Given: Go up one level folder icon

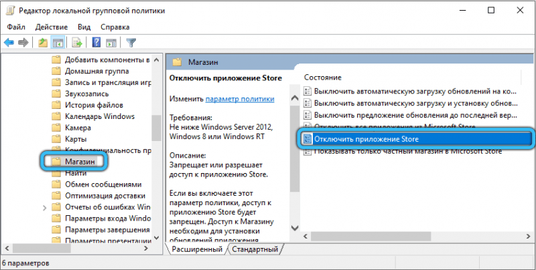Looking at the screenshot, I should click(x=43, y=43).
